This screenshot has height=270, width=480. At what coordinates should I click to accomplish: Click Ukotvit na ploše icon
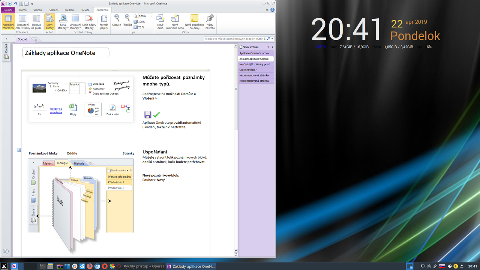pos(36,22)
